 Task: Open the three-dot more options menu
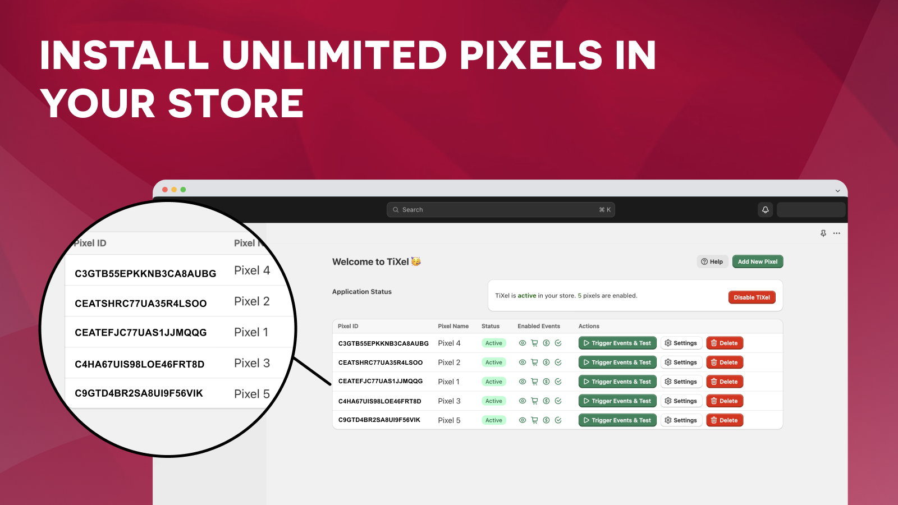[837, 233]
